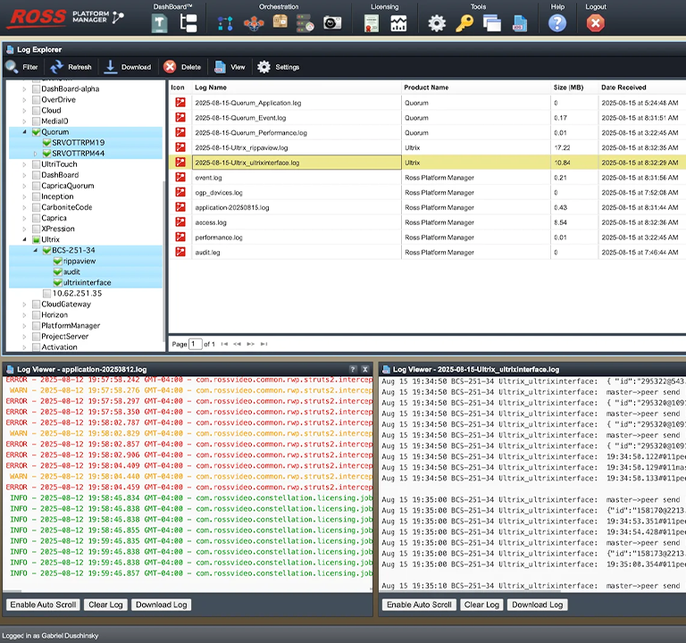This screenshot has width=686, height=643.
Task: Click the icon of event.log row
Action: [x=180, y=177]
